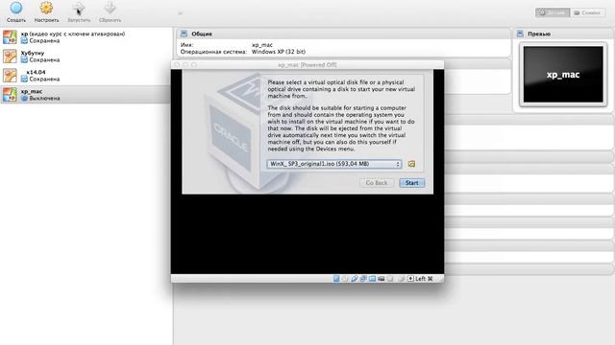Switch to the Детали details view

point(553,12)
